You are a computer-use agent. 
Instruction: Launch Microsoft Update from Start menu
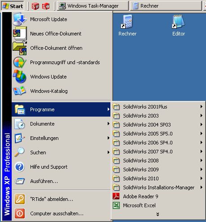coord(61,19)
